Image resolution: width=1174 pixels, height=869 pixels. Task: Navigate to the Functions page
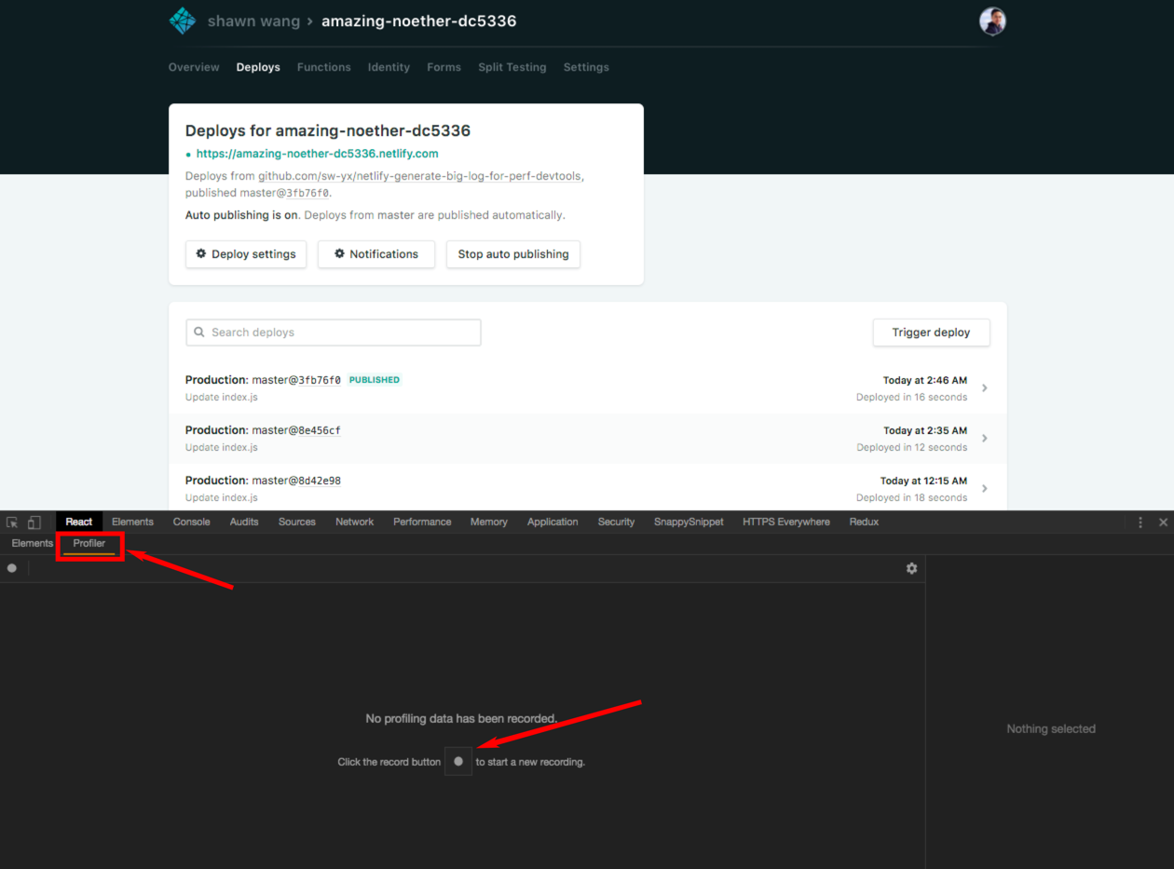pyautogui.click(x=323, y=66)
